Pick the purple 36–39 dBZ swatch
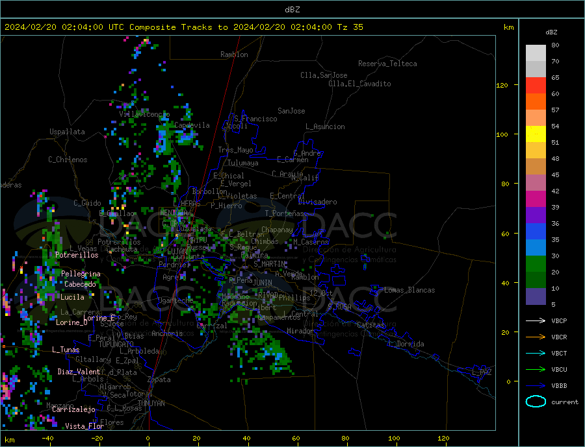 click(536, 215)
